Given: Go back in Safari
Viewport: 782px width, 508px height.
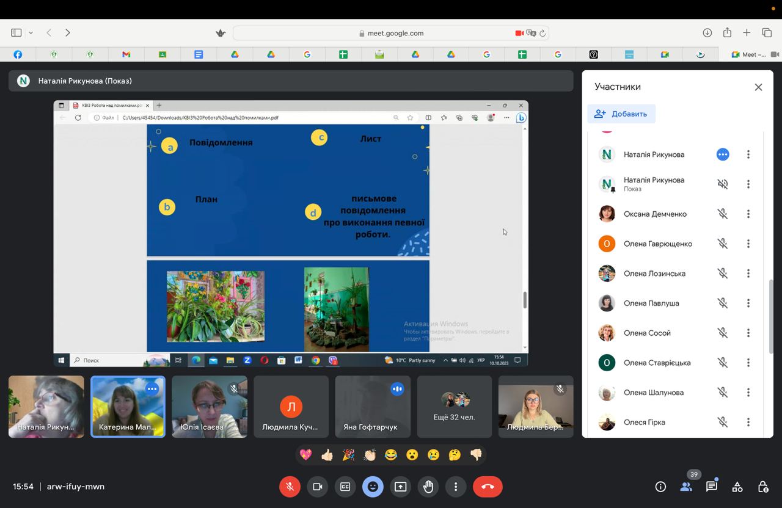Looking at the screenshot, I should [49, 32].
